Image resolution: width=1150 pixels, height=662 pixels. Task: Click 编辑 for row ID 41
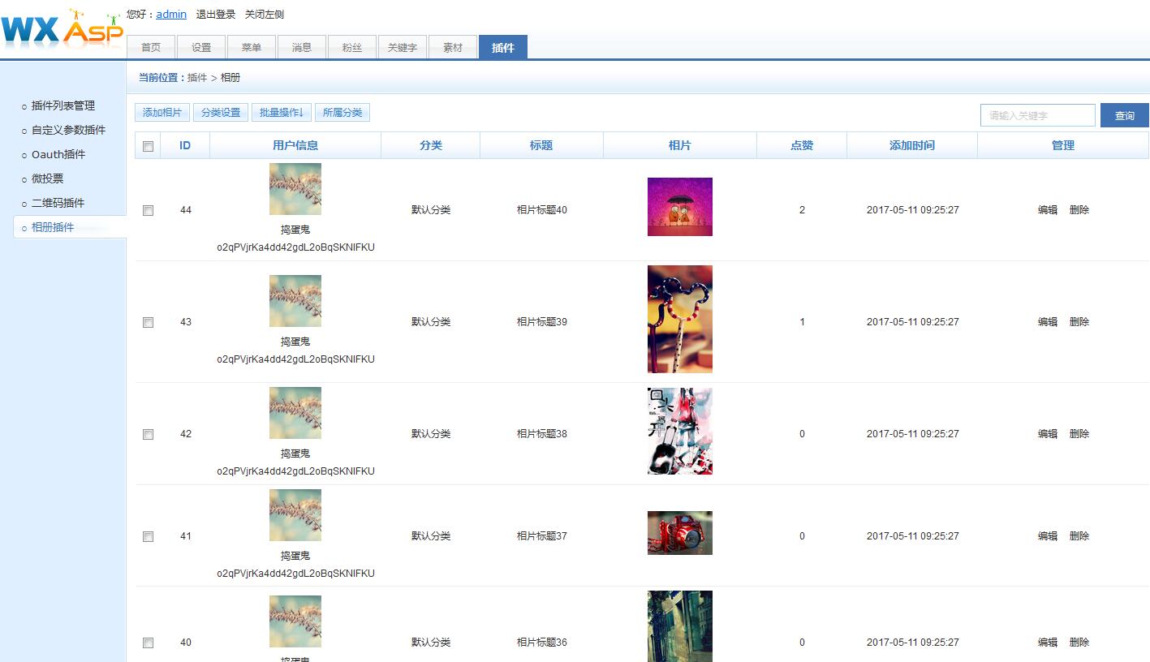pos(1048,535)
